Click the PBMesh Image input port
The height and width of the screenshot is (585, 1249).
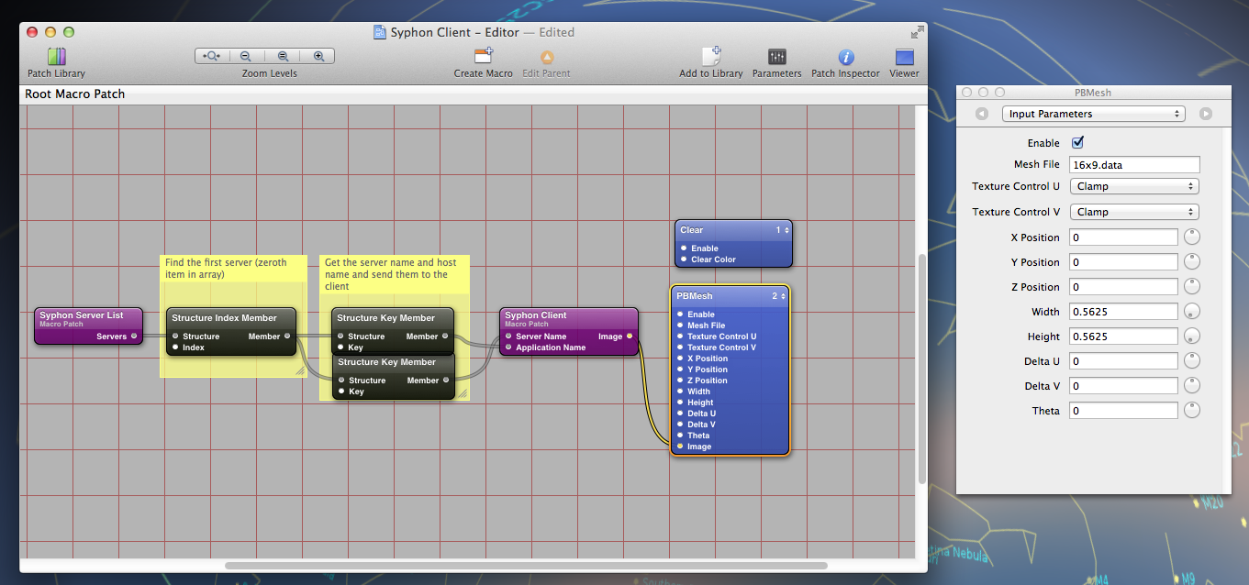tap(680, 447)
